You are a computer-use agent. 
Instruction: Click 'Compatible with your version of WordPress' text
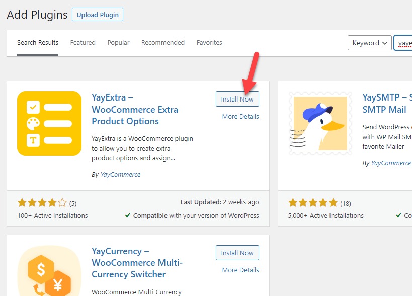click(x=196, y=216)
